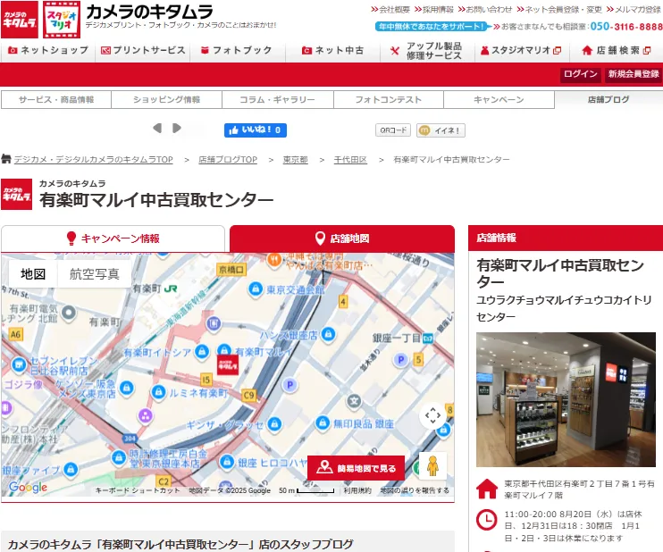Viewport: 663px width, 552px height.
Task: Click clock business hours icon
Action: point(487,520)
